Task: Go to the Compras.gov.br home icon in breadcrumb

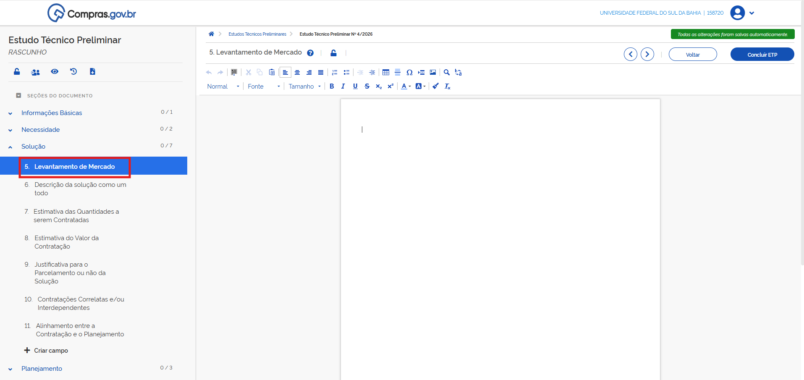Action: coord(211,34)
